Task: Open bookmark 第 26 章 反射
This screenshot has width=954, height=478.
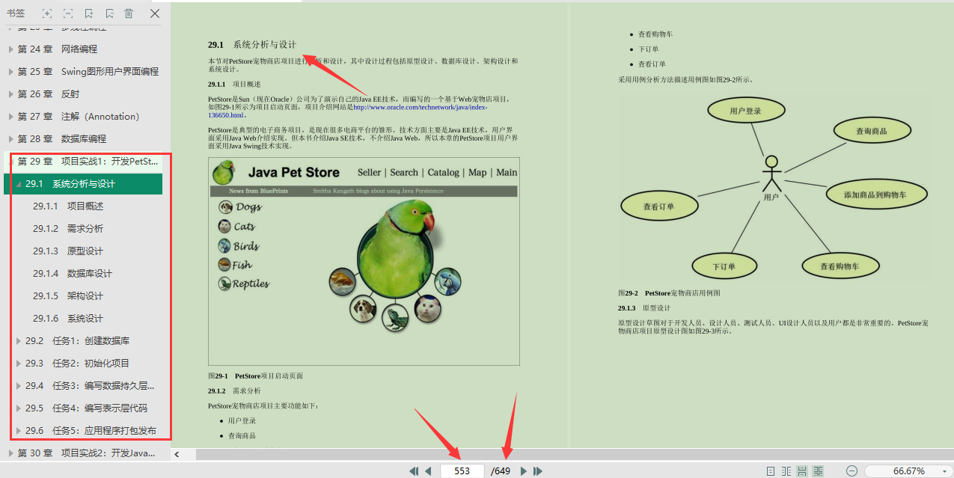Action: (49, 94)
